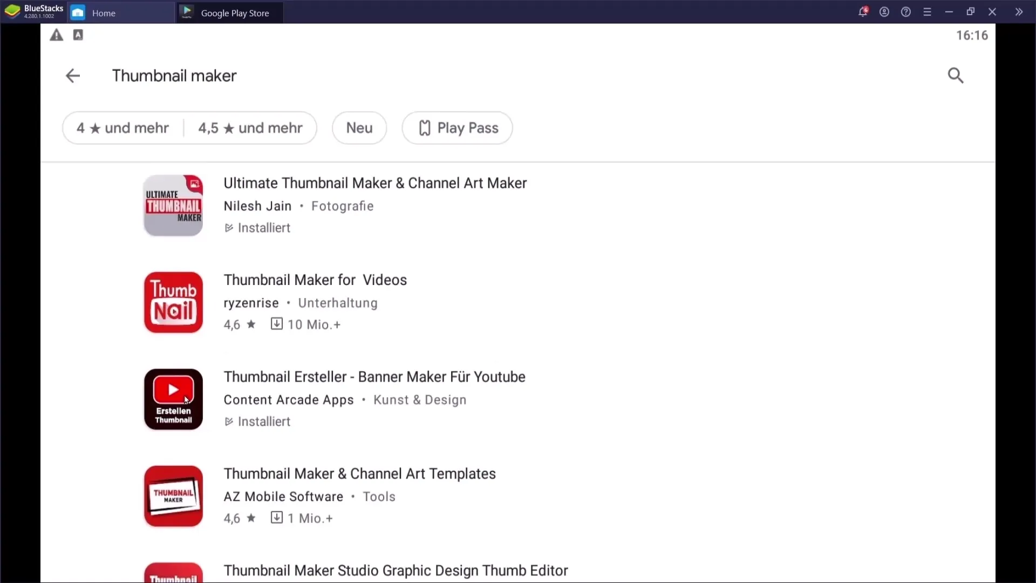This screenshot has height=583, width=1036.
Task: Click the BlueStacks logo
Action: coord(12,11)
